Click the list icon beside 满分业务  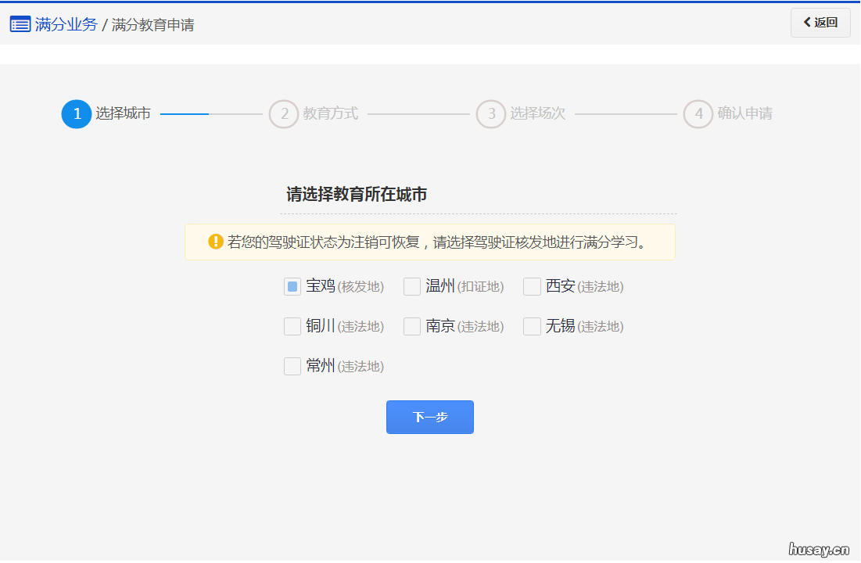coord(20,23)
